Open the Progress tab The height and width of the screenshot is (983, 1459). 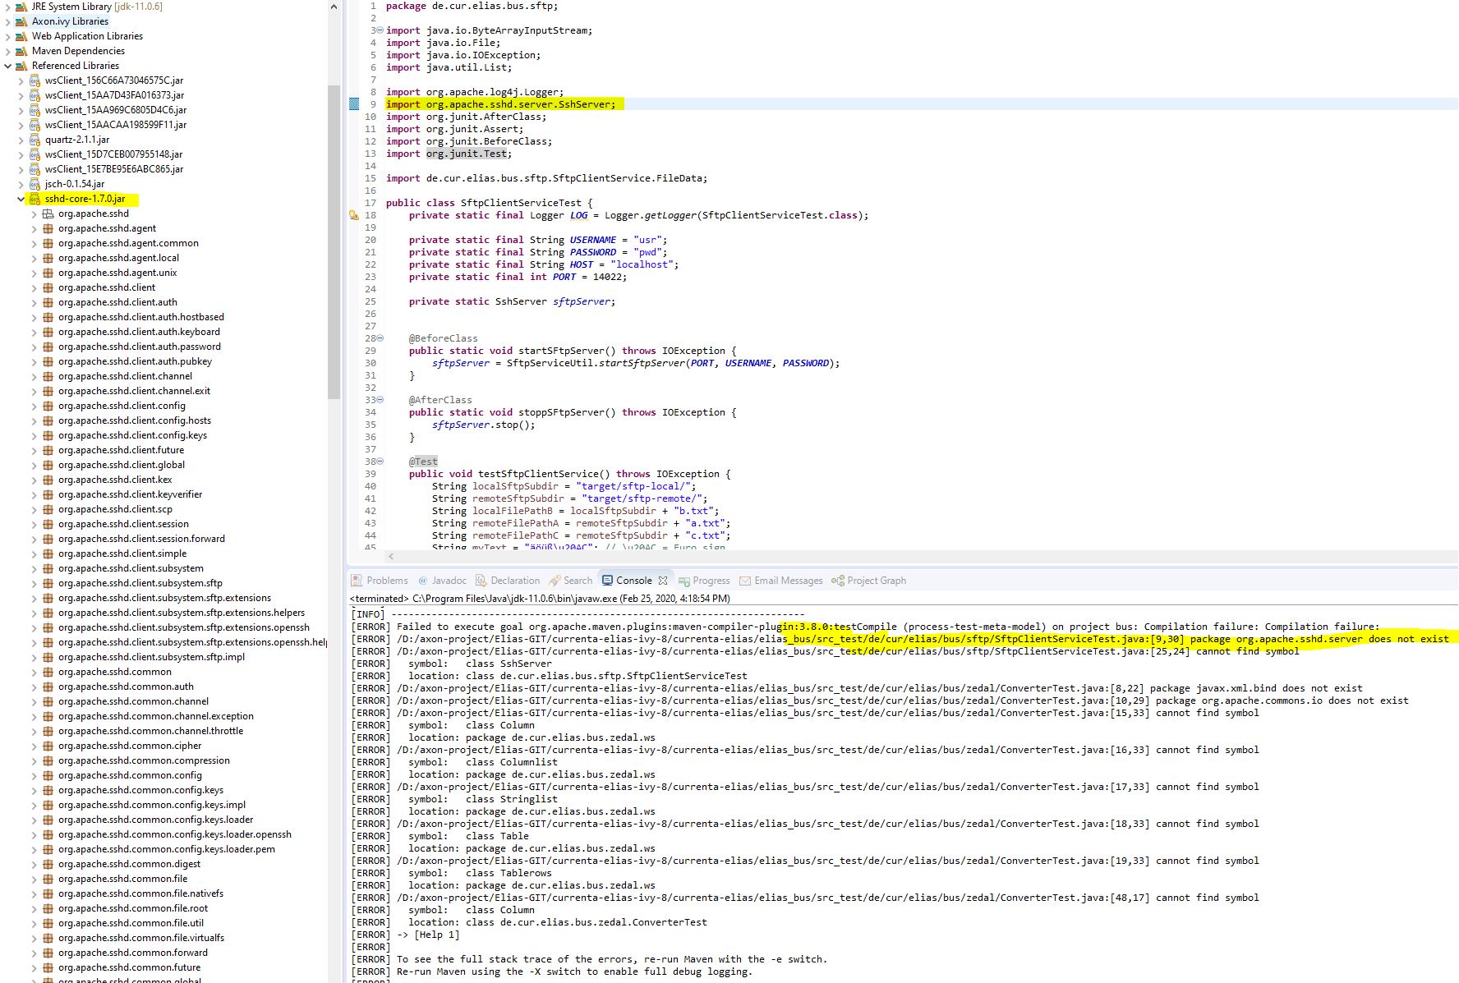[704, 581]
